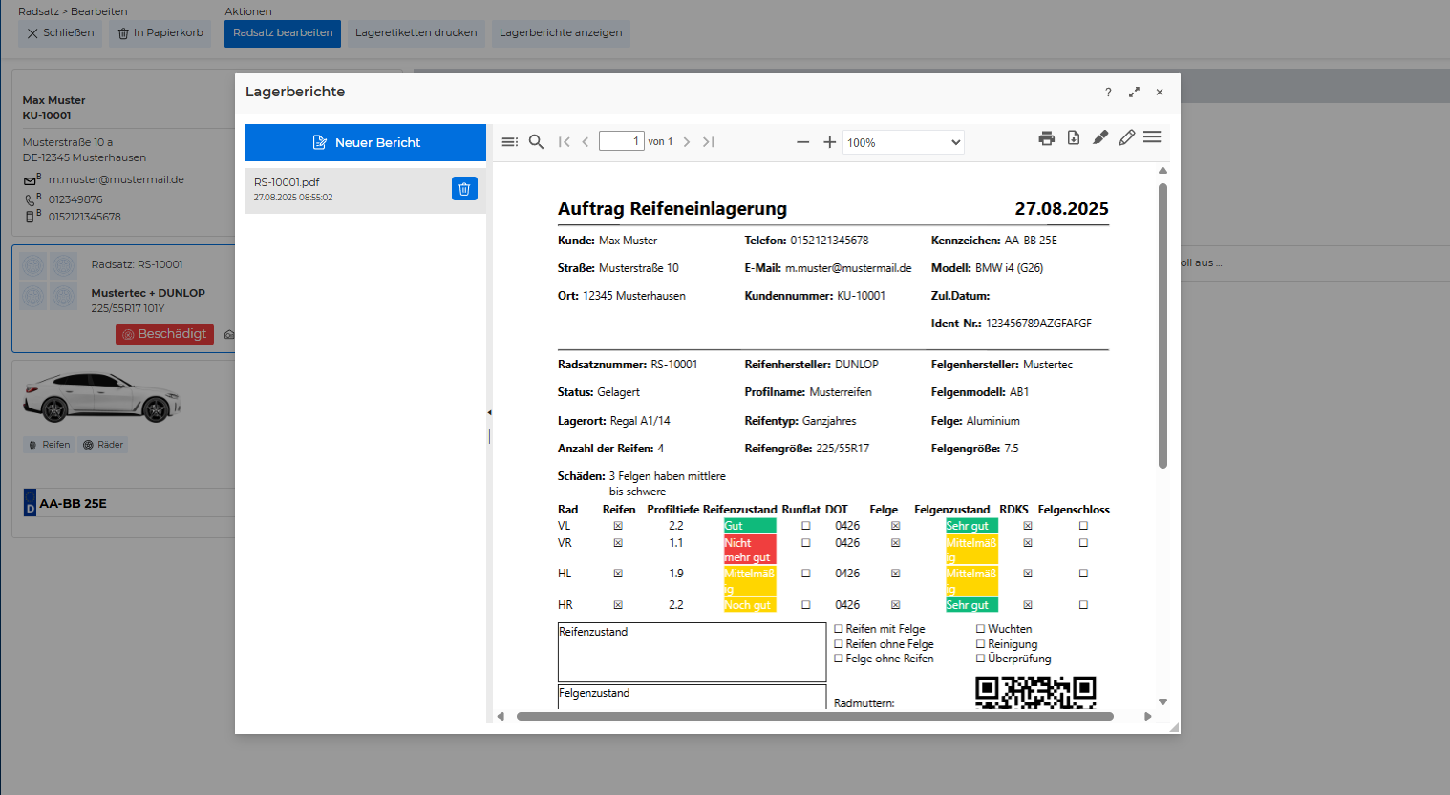Click the Reifen ohne Felge checkbox

(x=839, y=644)
